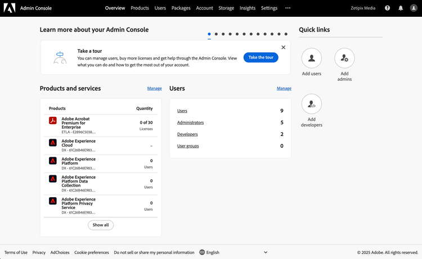Open the Administrators link in Users card
The image size is (422, 259).
tap(190, 122)
